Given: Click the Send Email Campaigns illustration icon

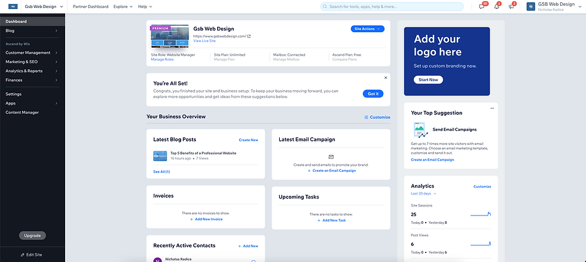Looking at the screenshot, I should 420,130.
